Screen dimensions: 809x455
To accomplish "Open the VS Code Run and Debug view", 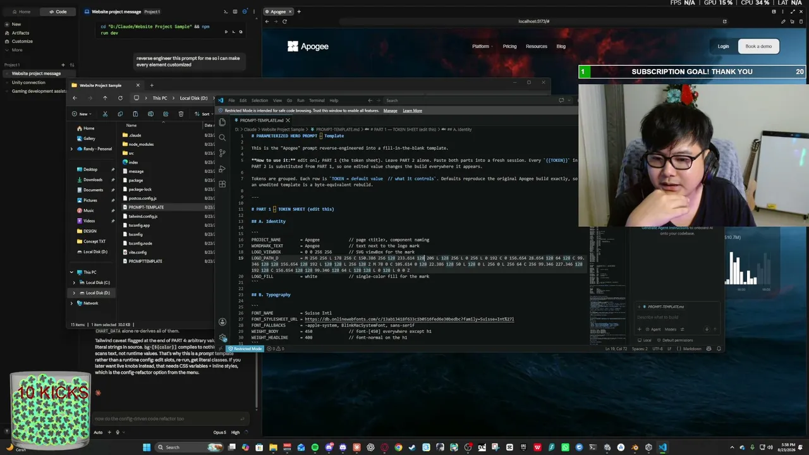I will (222, 169).
